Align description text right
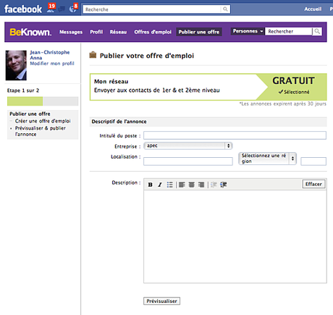This screenshot has height=315, width=333. point(201,185)
